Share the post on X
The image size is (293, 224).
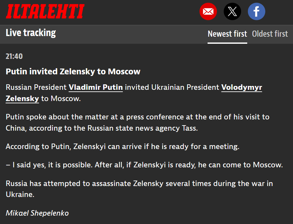point(232,11)
